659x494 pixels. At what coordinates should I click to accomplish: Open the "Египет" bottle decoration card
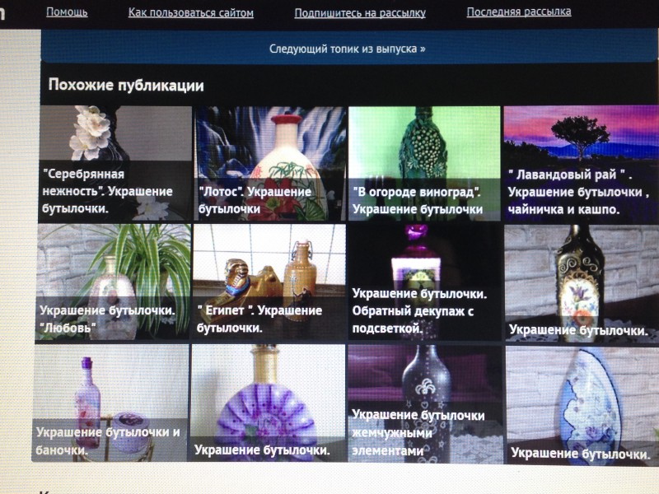click(x=269, y=282)
